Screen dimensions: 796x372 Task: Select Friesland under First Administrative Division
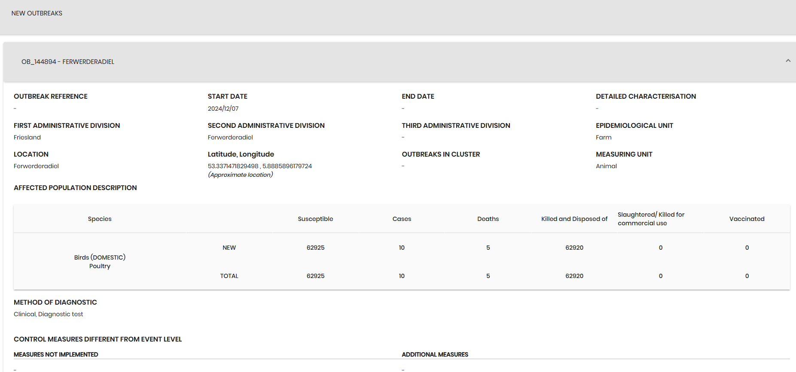coord(27,137)
